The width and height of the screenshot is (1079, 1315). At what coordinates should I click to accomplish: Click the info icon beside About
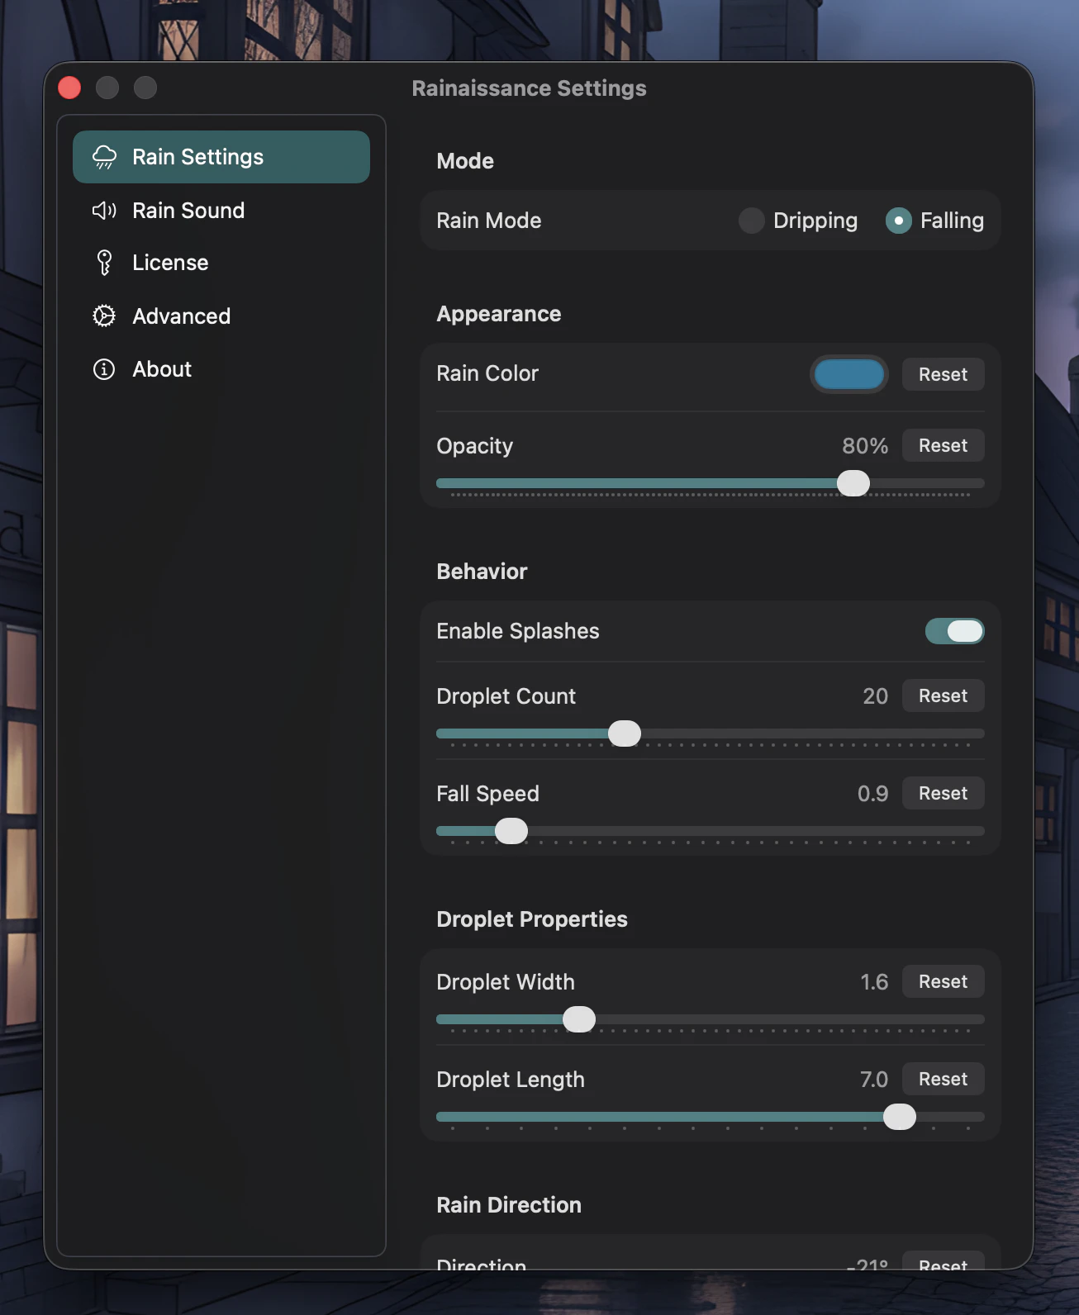click(x=104, y=369)
